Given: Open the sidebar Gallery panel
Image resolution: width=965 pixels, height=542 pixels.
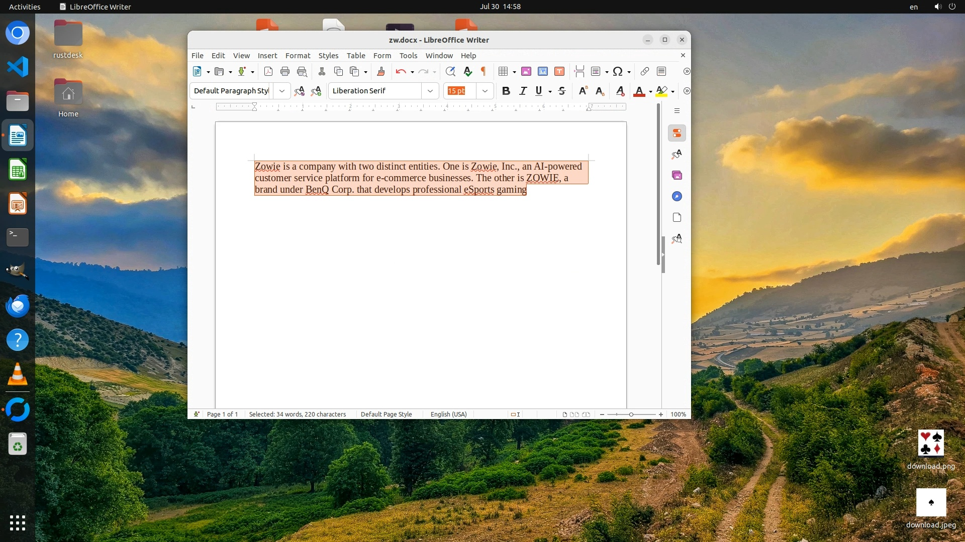Looking at the screenshot, I should pyautogui.click(x=677, y=175).
